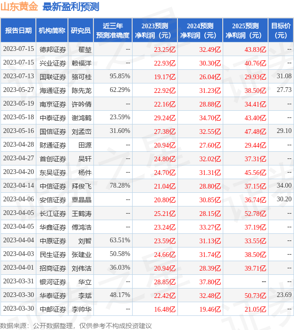Click 2025 forecast 40.76亿
This screenshot has width=294, height=330.
point(255,63)
